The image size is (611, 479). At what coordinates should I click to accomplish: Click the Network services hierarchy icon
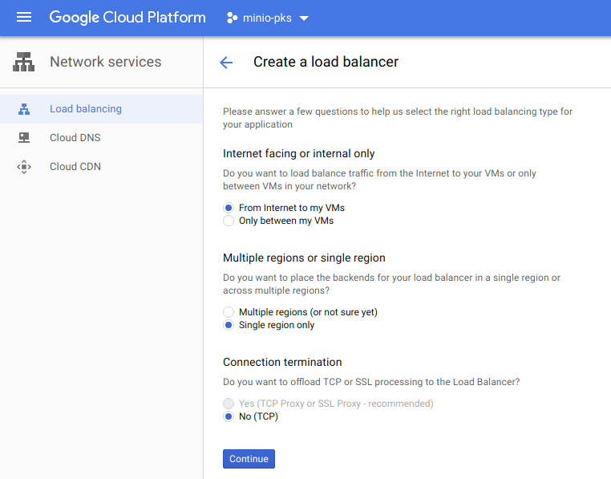[24, 62]
